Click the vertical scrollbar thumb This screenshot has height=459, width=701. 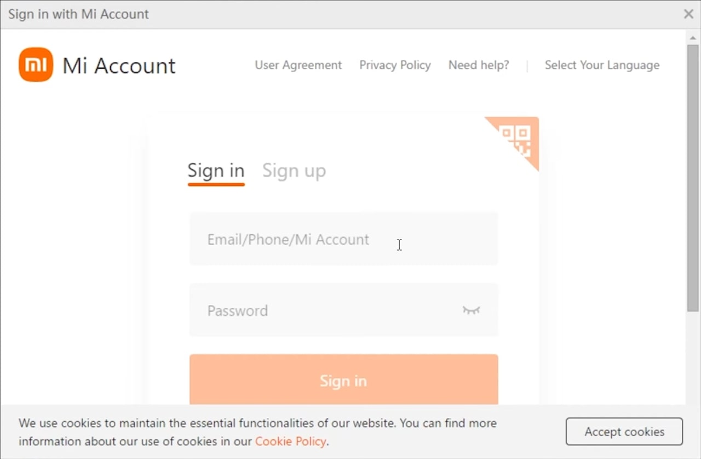[693, 175]
